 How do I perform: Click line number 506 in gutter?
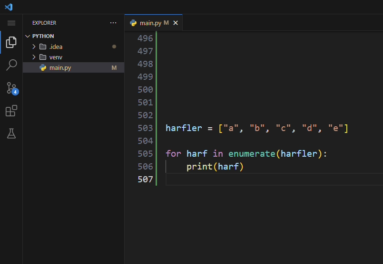pyautogui.click(x=145, y=167)
